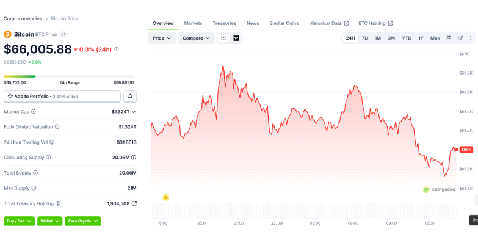Image resolution: width=478 pixels, height=237 pixels.
Task: Expand Market Cap chevron
Action: click(x=134, y=112)
